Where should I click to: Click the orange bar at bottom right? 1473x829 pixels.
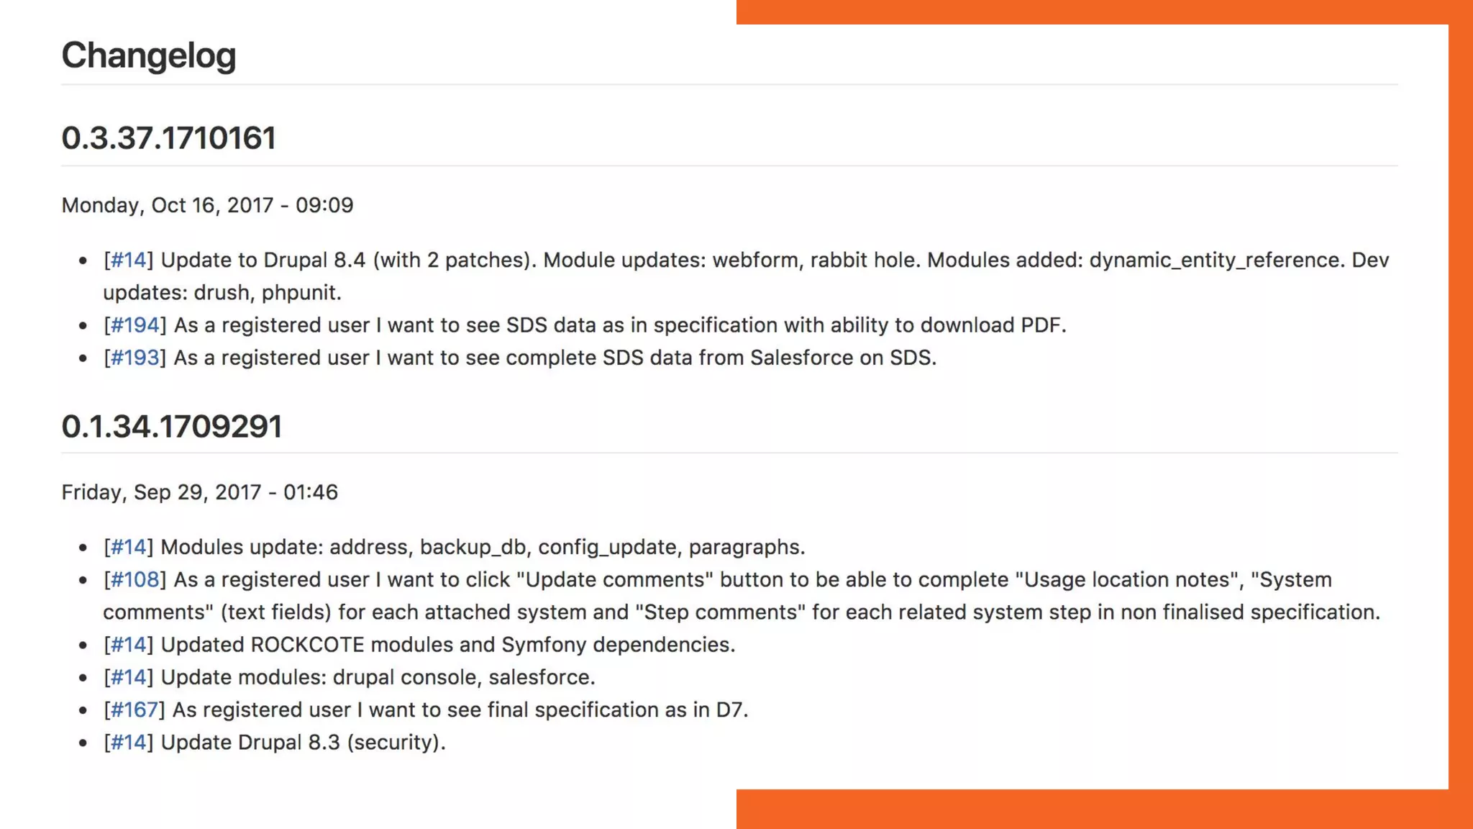point(1100,809)
